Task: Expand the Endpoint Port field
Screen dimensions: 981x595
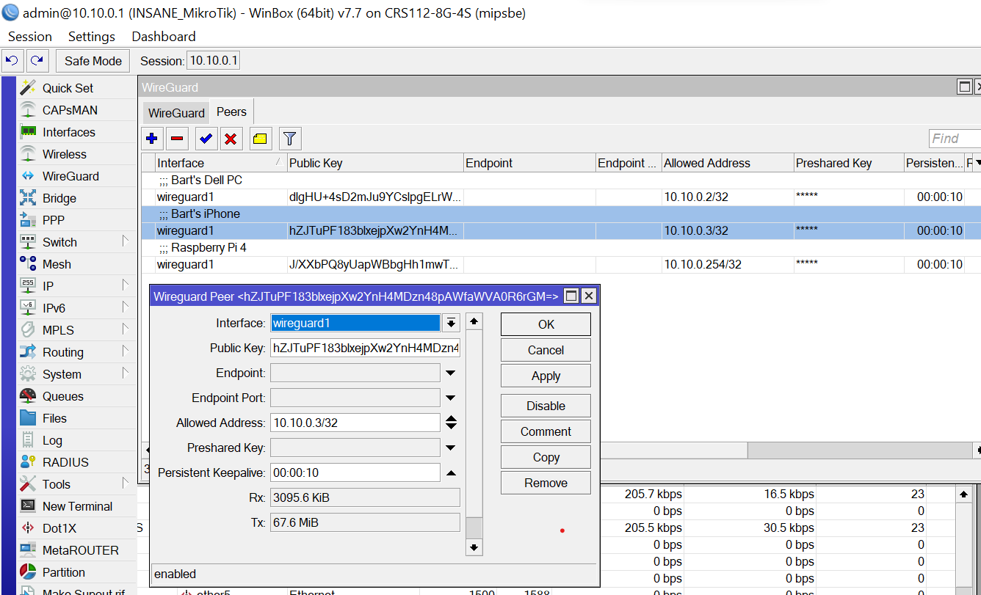Action: pos(451,398)
